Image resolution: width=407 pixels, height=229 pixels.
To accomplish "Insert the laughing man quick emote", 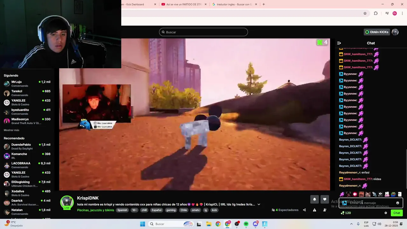I will 362,194.
